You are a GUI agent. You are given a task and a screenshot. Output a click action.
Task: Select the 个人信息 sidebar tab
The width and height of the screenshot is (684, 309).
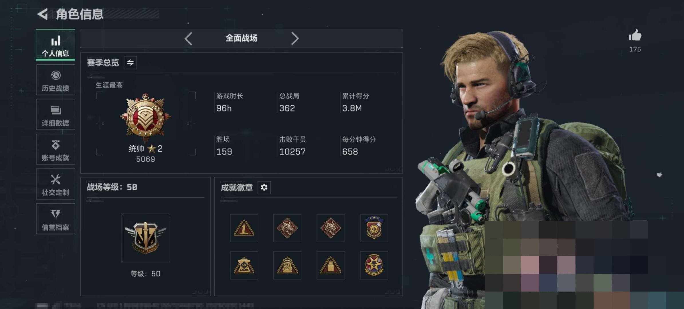[56, 45]
